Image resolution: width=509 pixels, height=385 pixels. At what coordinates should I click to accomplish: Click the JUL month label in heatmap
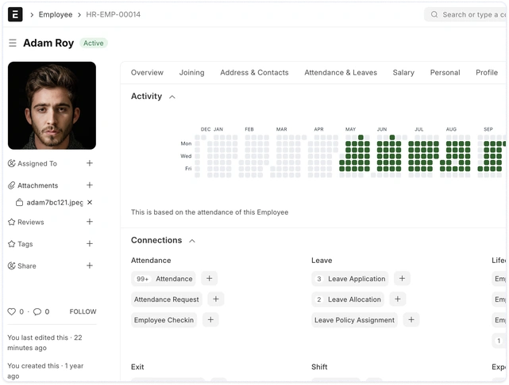pyautogui.click(x=418, y=129)
